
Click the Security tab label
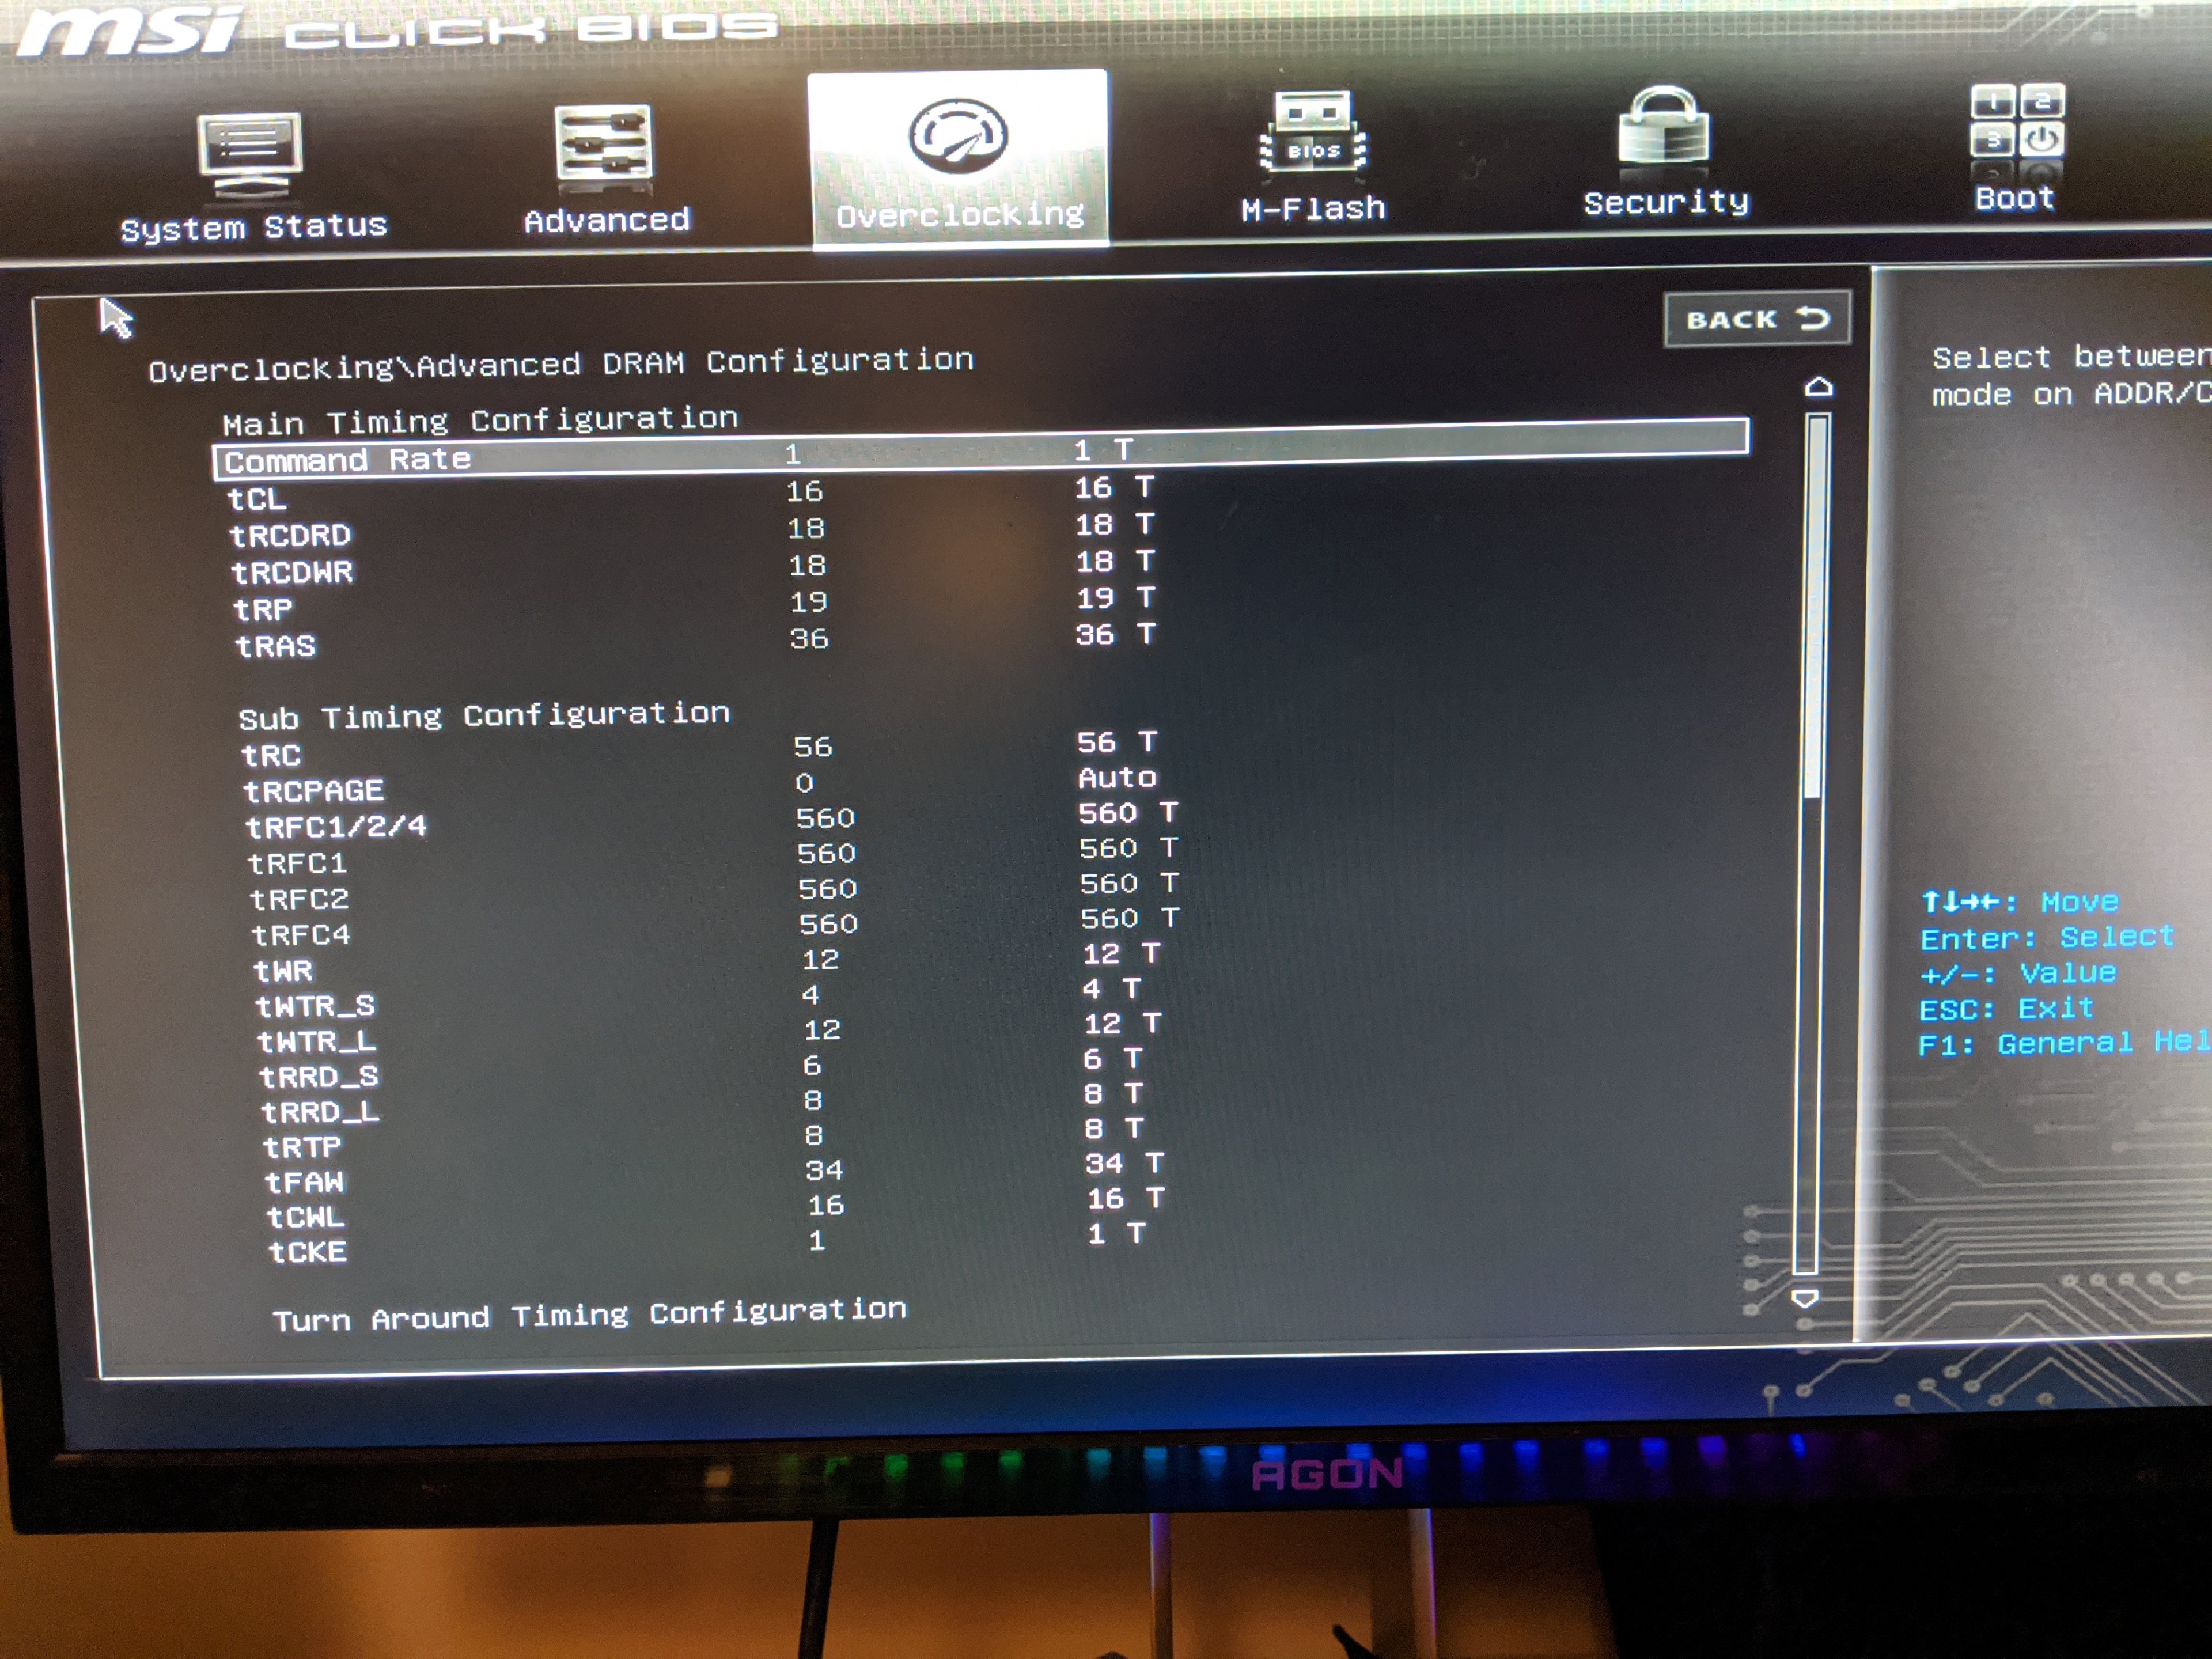coord(1665,203)
